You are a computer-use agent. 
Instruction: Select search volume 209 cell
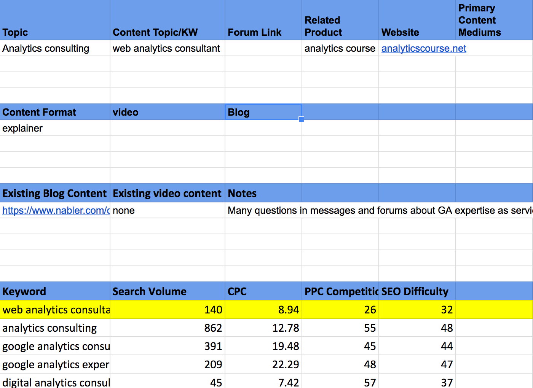168,364
